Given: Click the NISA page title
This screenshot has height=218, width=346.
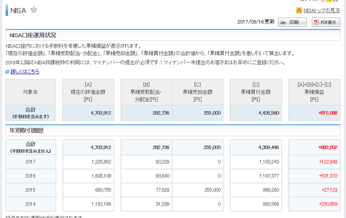Looking at the screenshot, I should (x=18, y=10).
